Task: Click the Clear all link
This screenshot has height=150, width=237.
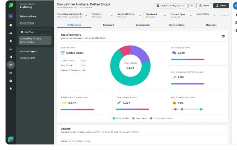Action: 225,15
